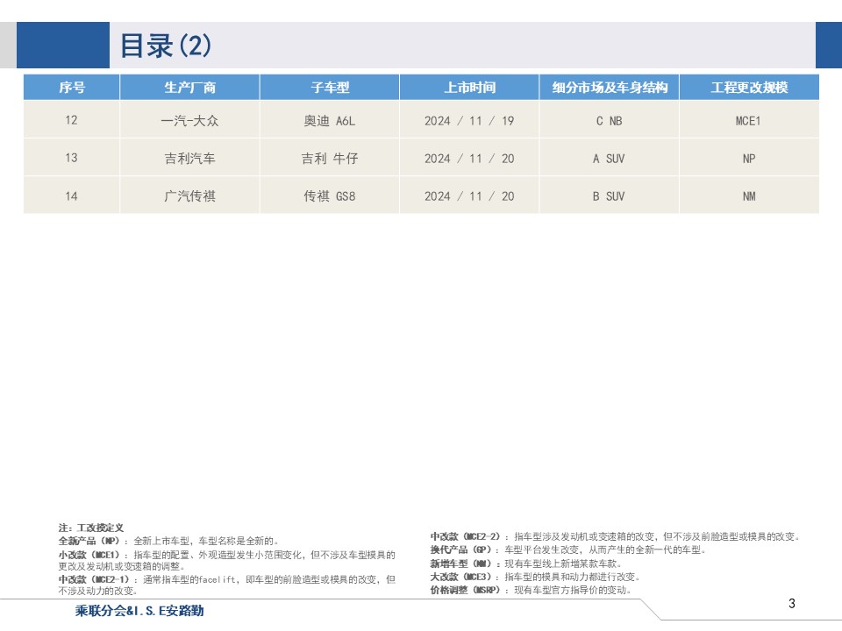
Task: Click the A SUV segment cell
Action: click(610, 159)
